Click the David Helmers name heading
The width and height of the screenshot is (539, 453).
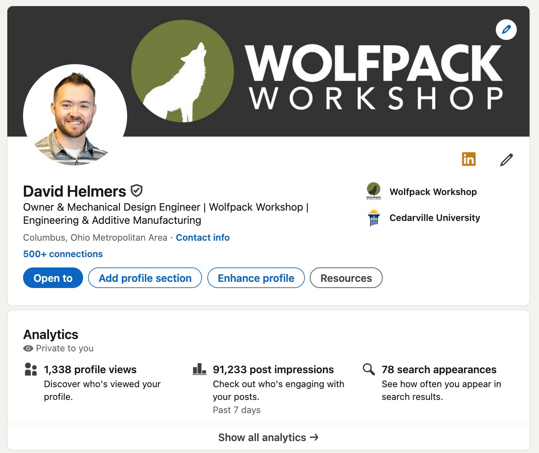[74, 191]
